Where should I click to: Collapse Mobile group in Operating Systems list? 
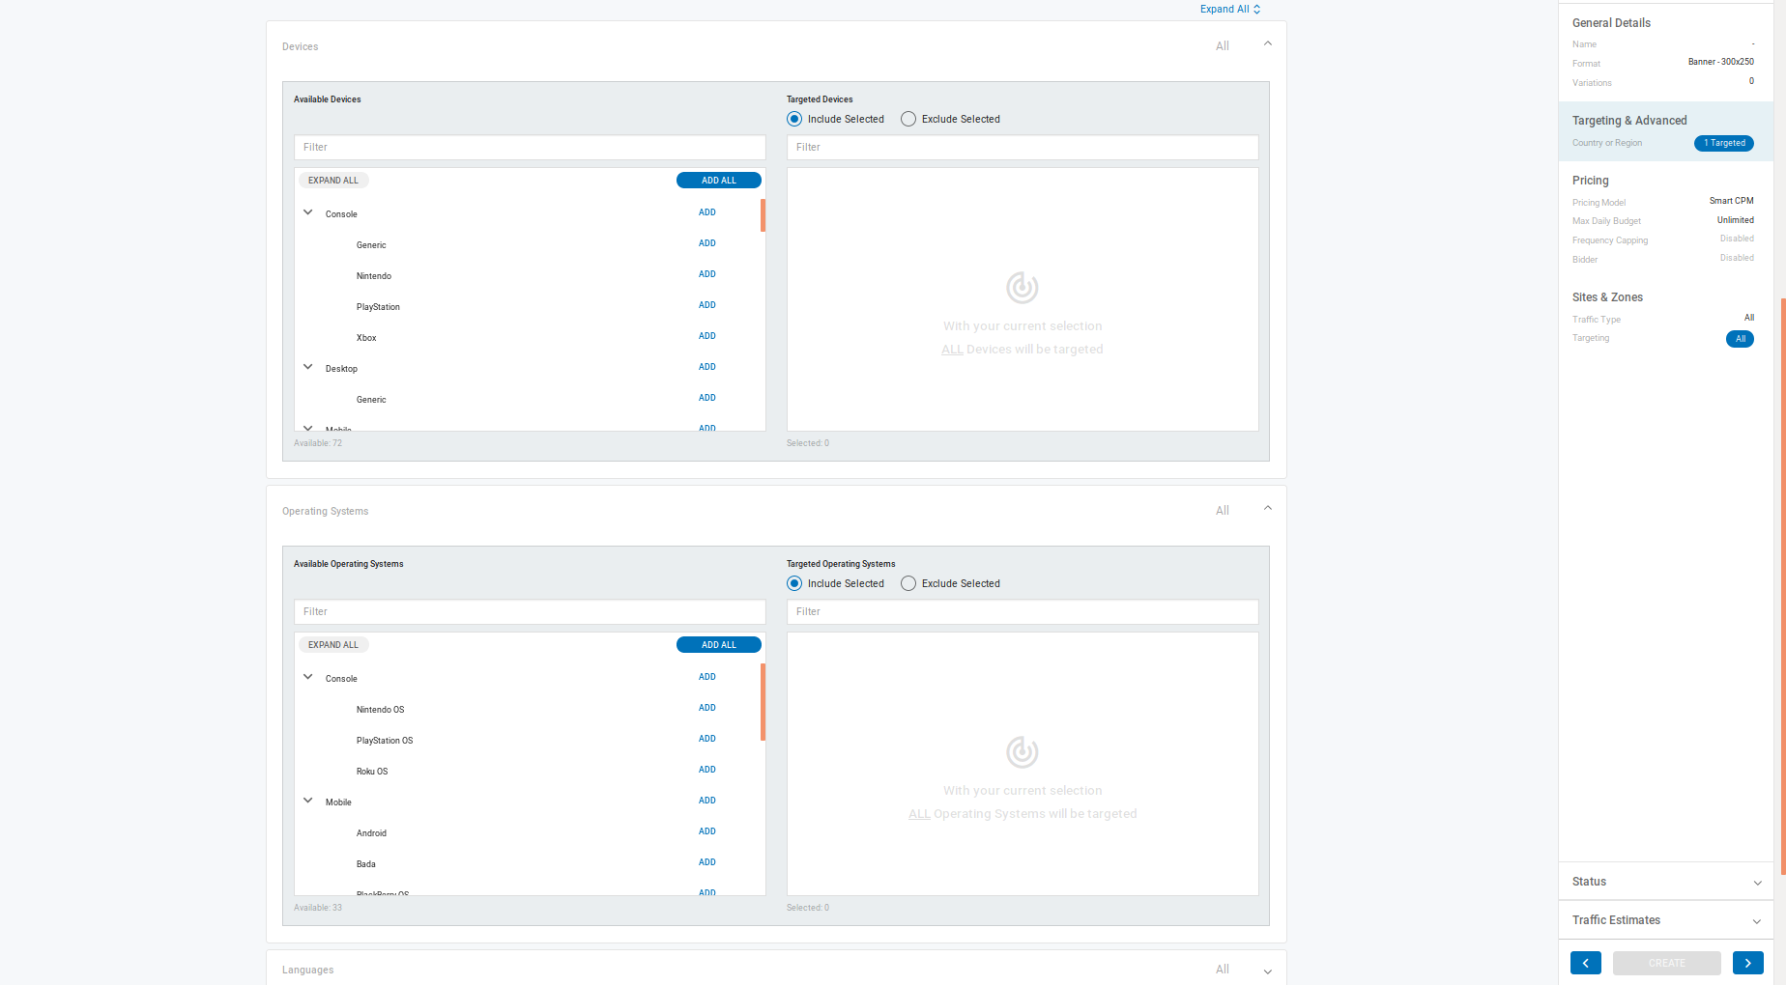[308, 802]
